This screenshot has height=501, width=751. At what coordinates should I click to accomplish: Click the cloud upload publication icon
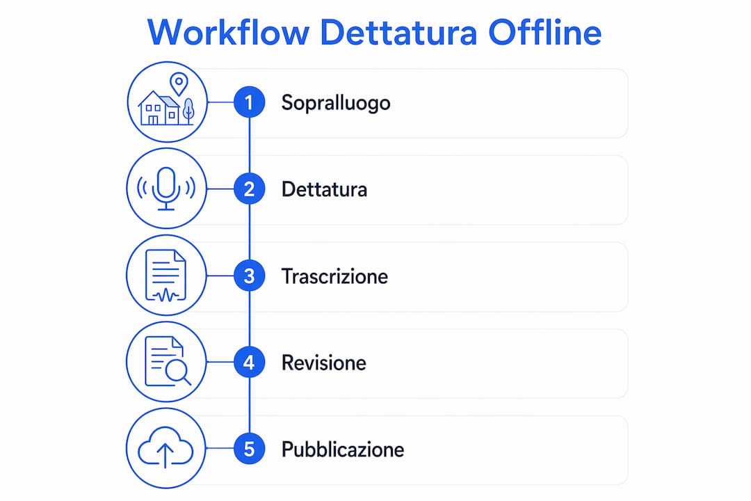(165, 448)
